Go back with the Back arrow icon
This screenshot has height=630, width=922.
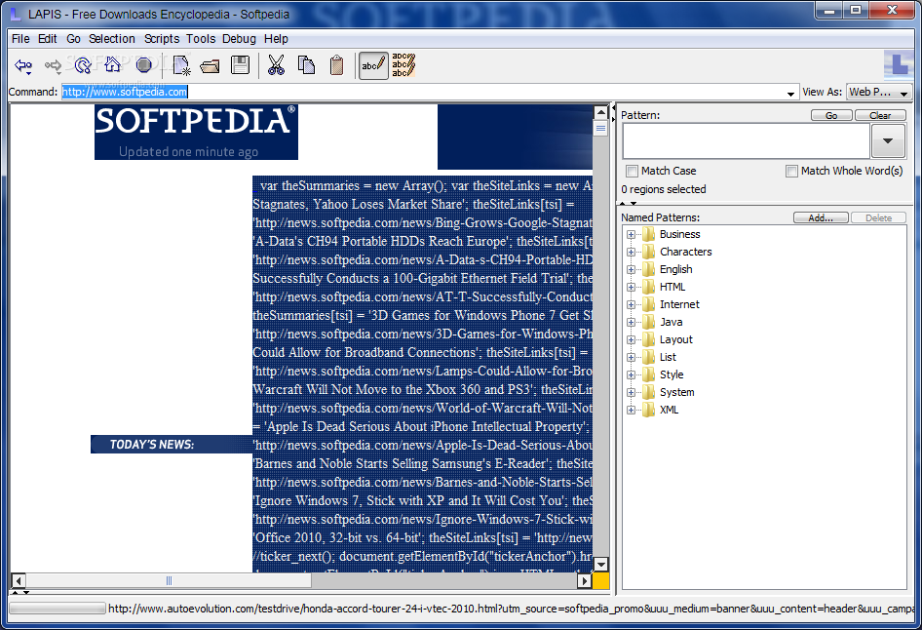click(x=23, y=65)
